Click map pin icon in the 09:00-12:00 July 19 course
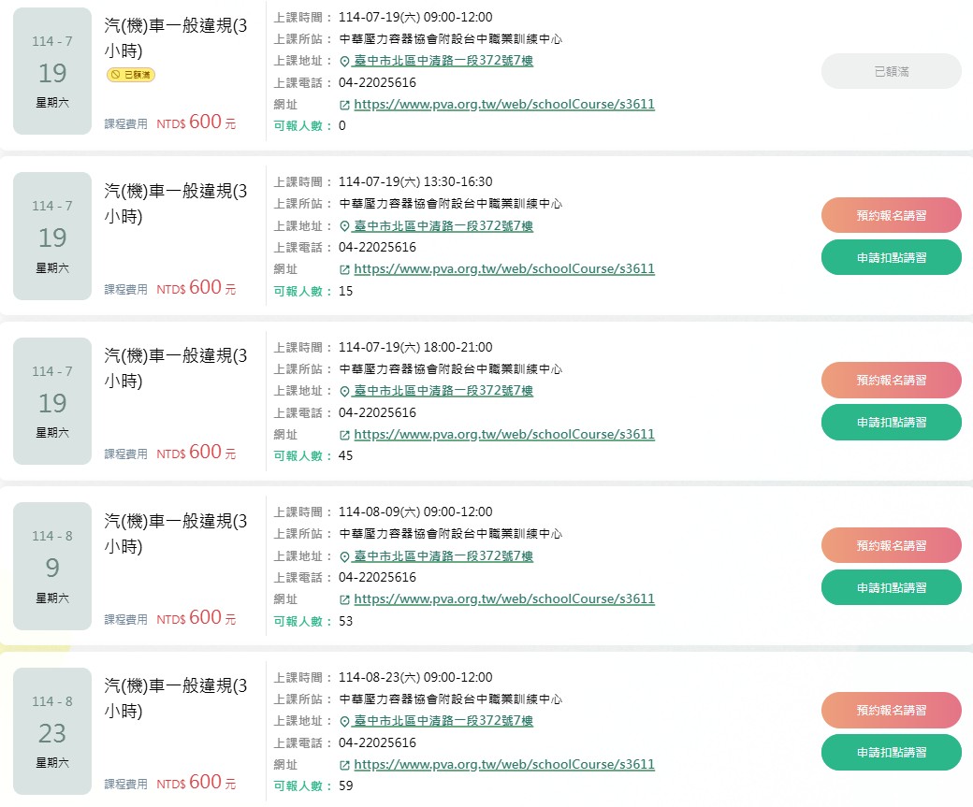Image resolution: width=973 pixels, height=807 pixels. pos(345,62)
